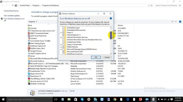
Task: Open File Explorer from the taskbar
Action: tap(69, 99)
